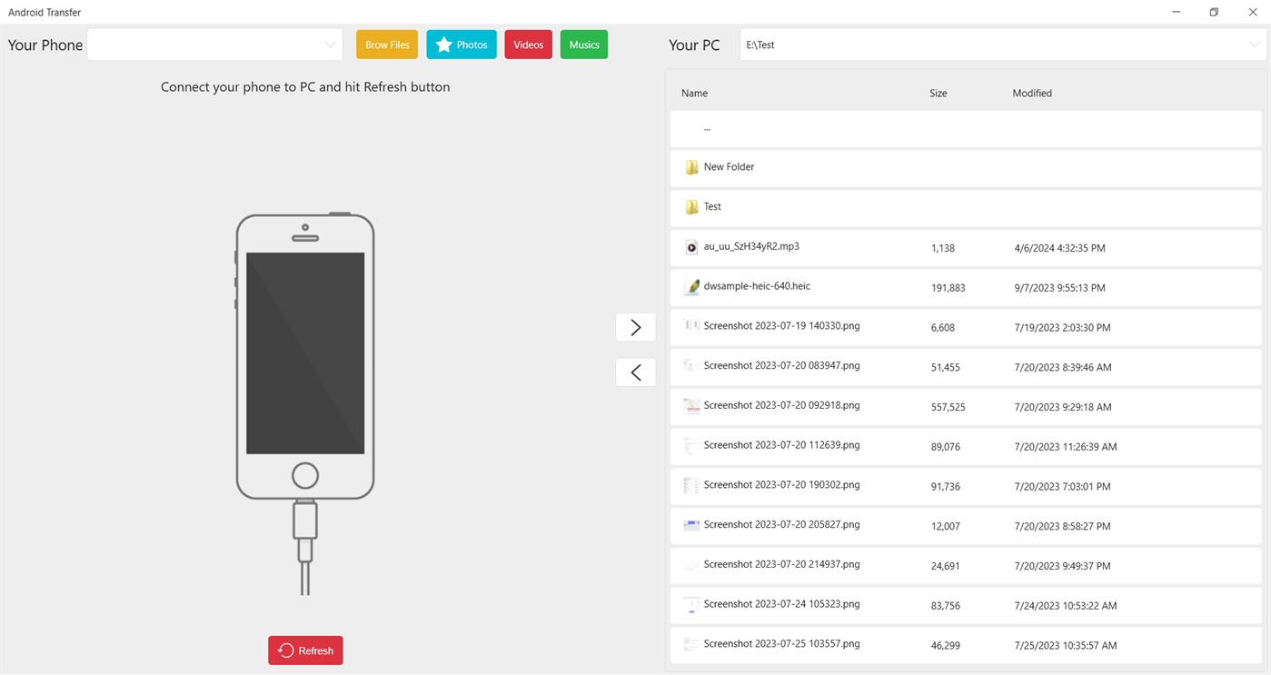This screenshot has width=1271, height=675.
Task: Open the phone device selection dropdown
Action: pyautogui.click(x=214, y=44)
